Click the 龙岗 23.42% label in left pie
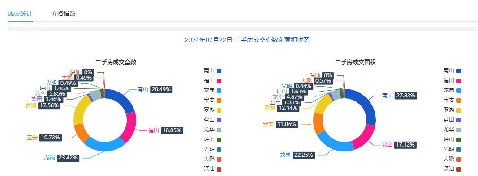 pyautogui.click(x=61, y=158)
